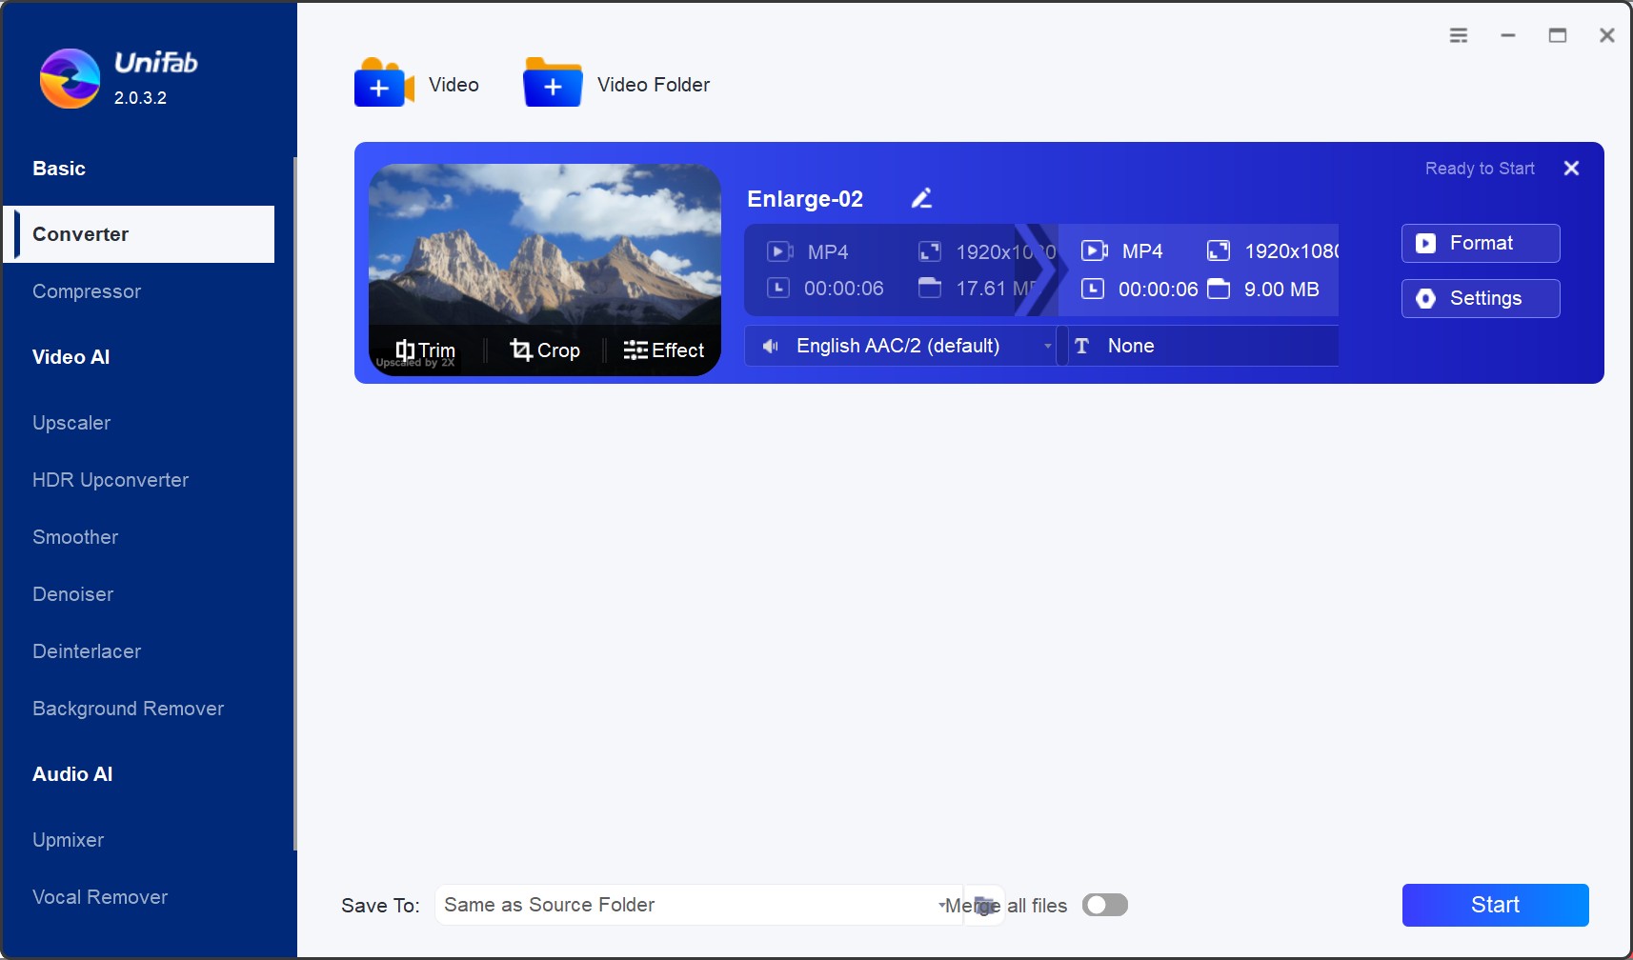Open the Smoother module
Viewport: 1633px width, 960px height.
(x=75, y=537)
